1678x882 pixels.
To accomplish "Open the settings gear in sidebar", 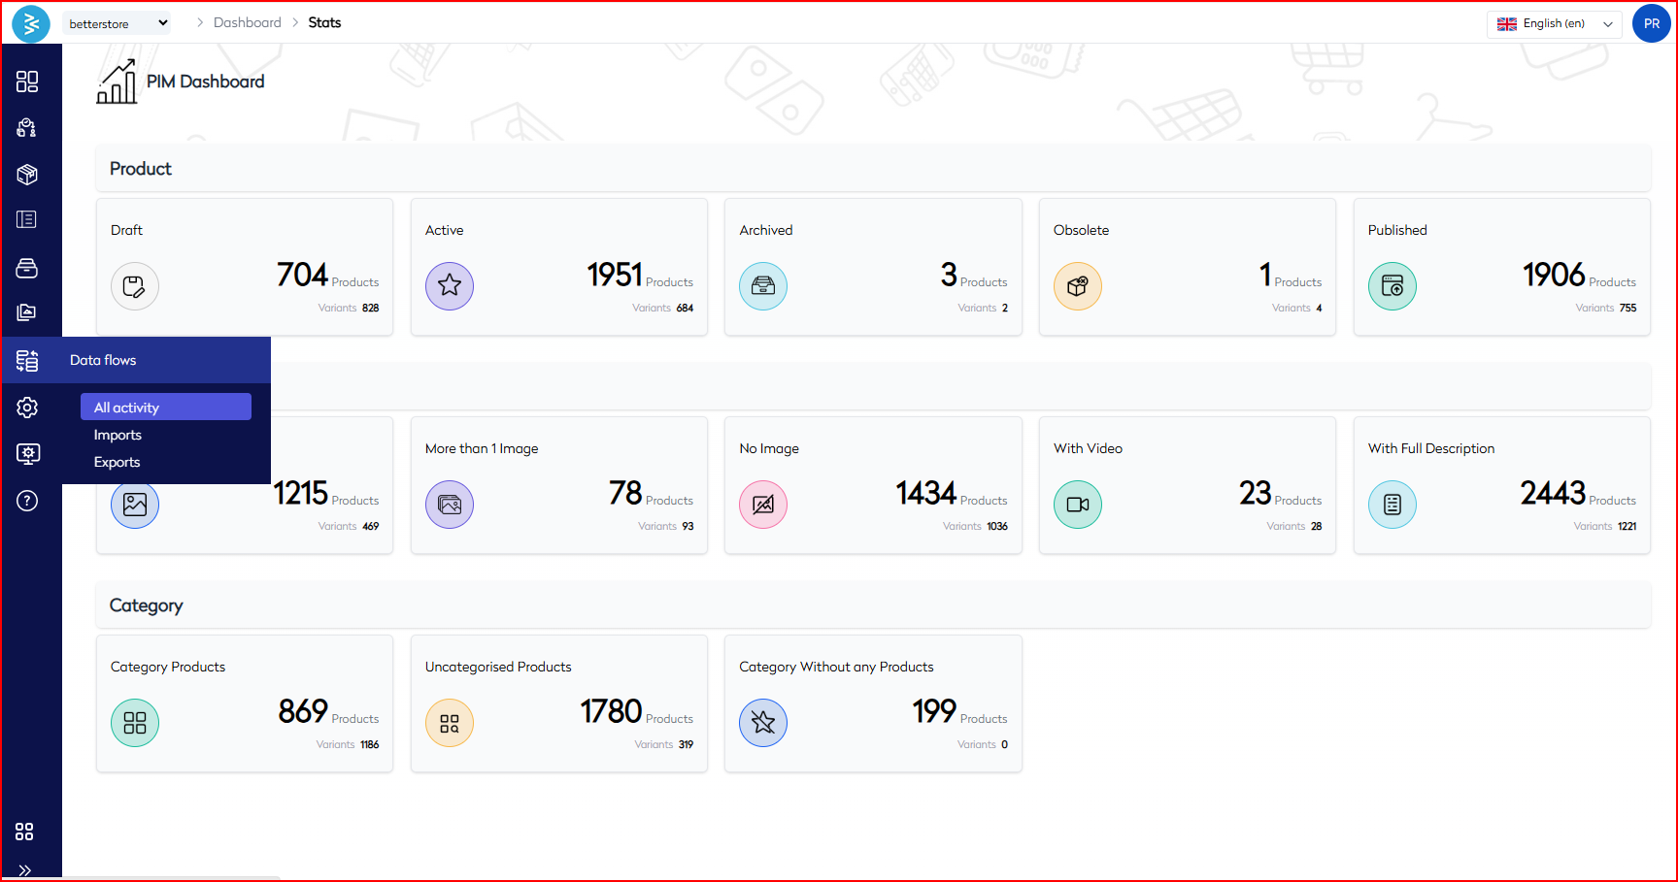I will click(x=27, y=408).
